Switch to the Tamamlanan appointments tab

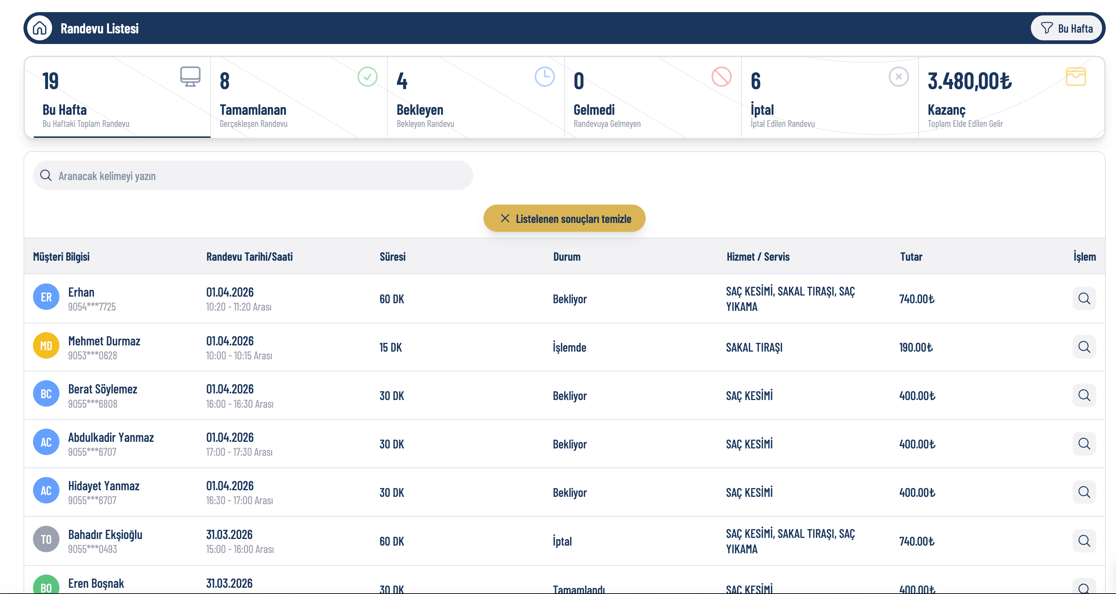point(299,98)
